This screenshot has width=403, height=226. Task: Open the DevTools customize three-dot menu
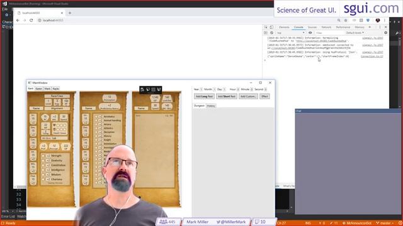click(x=380, y=27)
